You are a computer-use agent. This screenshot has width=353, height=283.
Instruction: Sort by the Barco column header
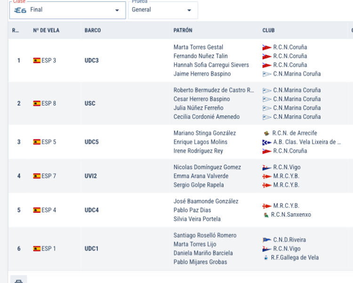coord(93,31)
